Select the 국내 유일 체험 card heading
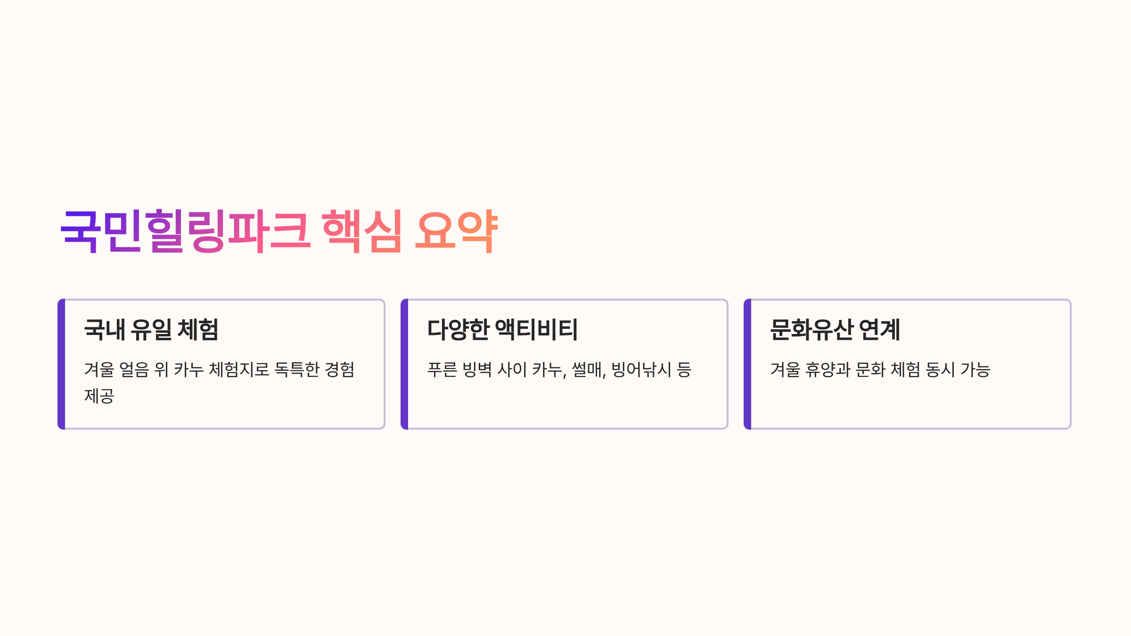 coord(151,329)
